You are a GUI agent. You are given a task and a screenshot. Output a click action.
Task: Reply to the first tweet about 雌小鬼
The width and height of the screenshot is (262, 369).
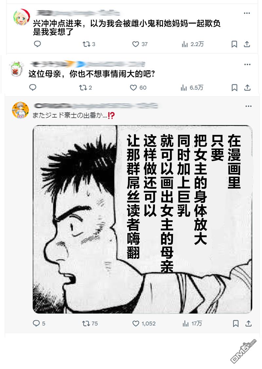(37, 44)
